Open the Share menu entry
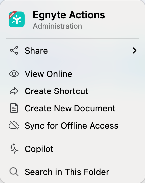Image resolution: width=145 pixels, height=183 pixels. click(72, 50)
